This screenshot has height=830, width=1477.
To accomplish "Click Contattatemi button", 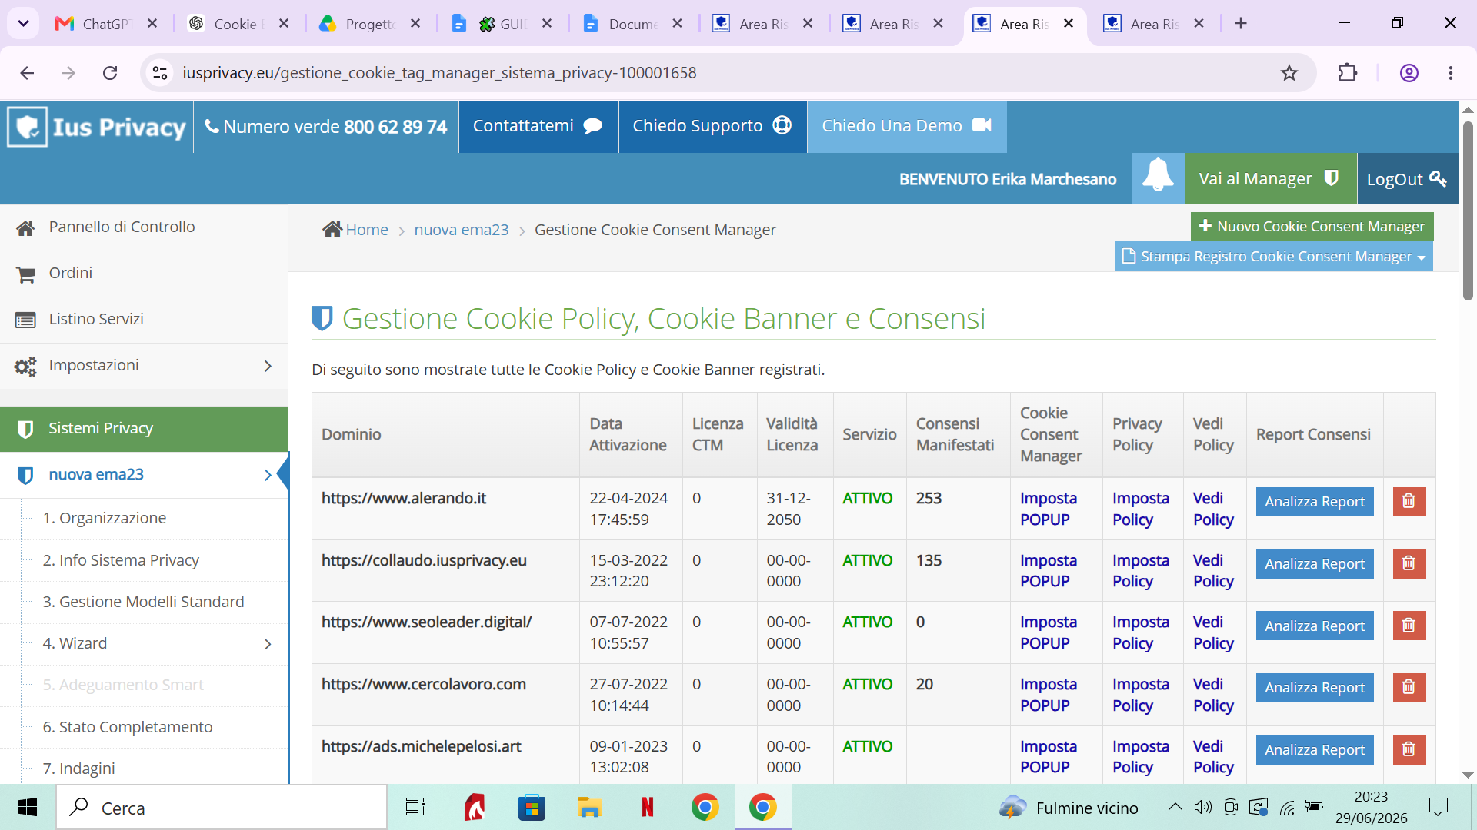I will tap(538, 126).
